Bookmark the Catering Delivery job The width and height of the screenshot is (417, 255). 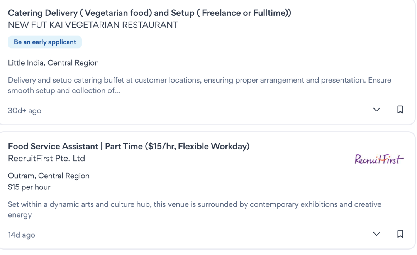tap(400, 110)
